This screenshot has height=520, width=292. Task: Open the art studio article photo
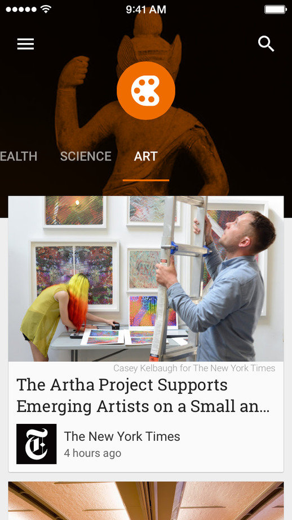coord(146,279)
